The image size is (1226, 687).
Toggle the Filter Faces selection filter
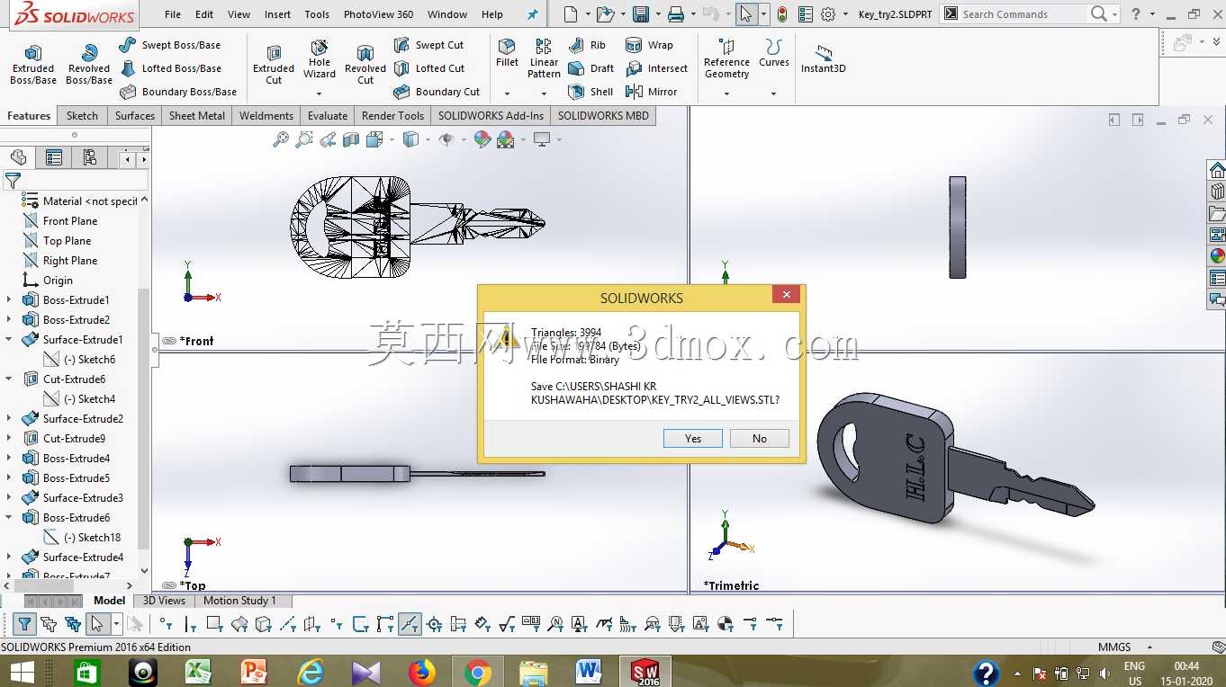pyautogui.click(x=214, y=624)
